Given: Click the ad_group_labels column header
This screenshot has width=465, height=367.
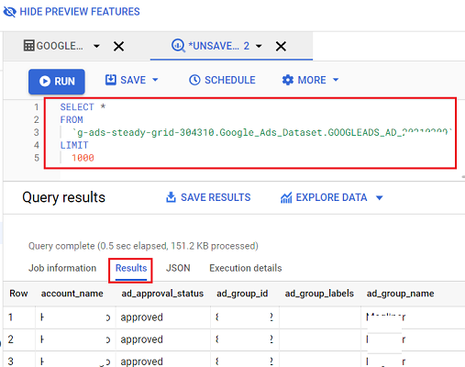Looking at the screenshot, I should [x=319, y=294].
